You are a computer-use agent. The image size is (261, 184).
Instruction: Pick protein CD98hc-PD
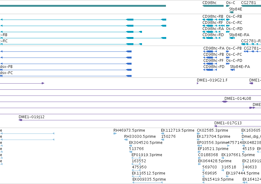point(210,70)
